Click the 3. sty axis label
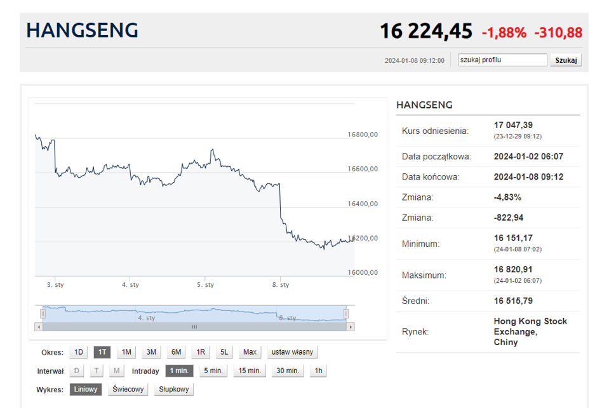Screen dimensions: 602x408 55,284
